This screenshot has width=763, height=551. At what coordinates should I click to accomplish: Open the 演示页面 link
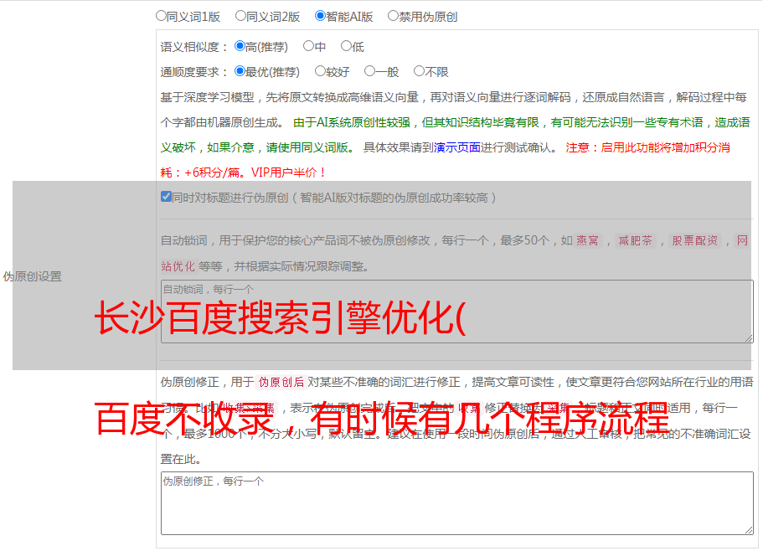click(456, 147)
